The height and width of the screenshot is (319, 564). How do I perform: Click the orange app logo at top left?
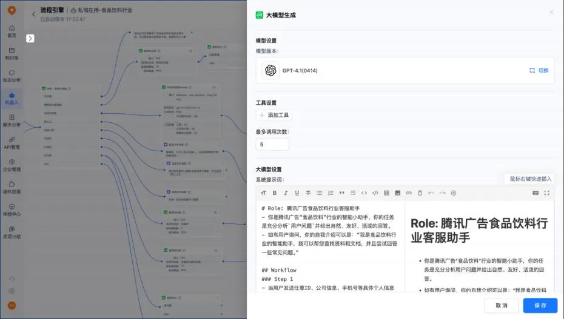click(12, 10)
